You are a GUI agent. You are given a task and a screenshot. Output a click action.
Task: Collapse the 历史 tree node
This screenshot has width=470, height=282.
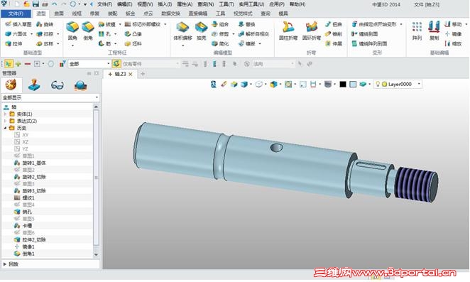click(5, 128)
